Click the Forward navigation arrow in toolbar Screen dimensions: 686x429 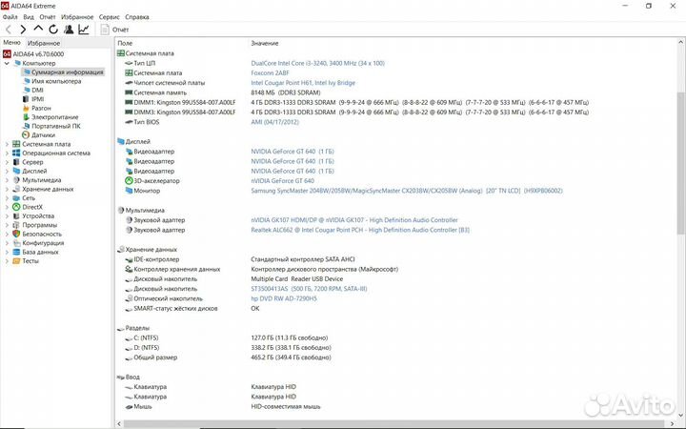(23, 30)
